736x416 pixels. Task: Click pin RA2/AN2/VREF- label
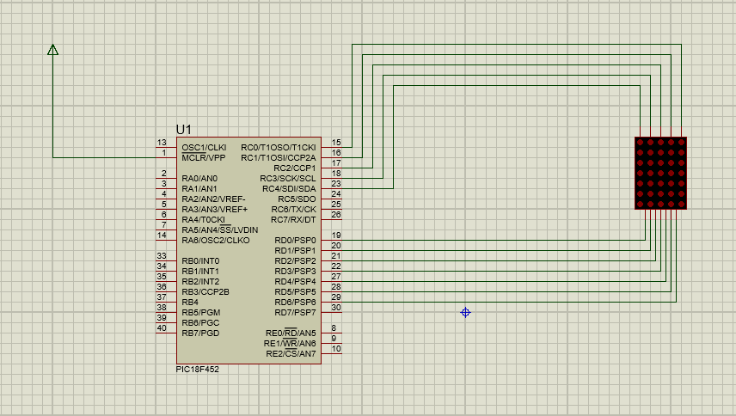tap(213, 199)
